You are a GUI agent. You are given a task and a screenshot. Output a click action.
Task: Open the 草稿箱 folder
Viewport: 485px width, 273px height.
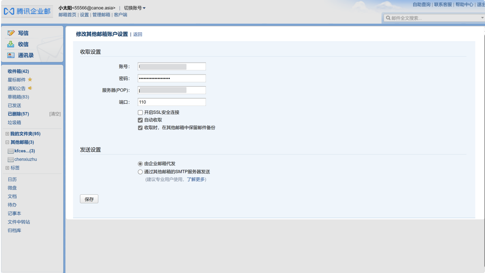[18, 97]
